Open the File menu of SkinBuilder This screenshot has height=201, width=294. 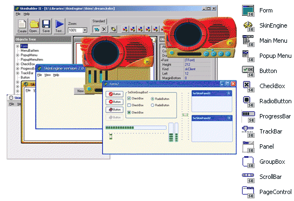coord(18,14)
